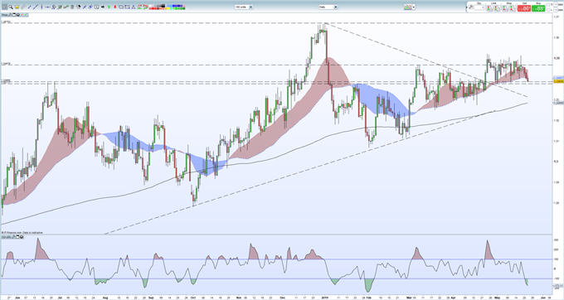Viewport: 564px width, 300px height.
Task: Click the Qty input field
Action: point(479,7)
